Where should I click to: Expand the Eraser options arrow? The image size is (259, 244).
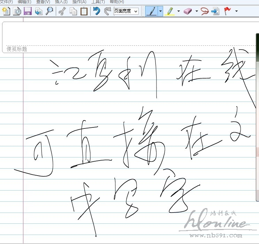pos(197,11)
